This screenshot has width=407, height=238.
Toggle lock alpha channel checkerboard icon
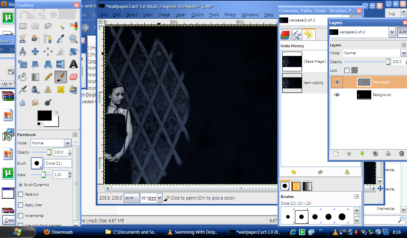click(355, 70)
